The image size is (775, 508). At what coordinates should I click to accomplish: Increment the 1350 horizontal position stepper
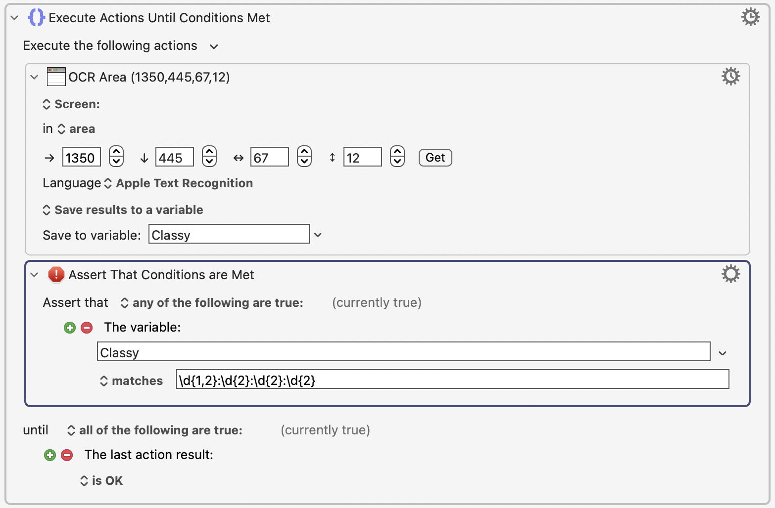coord(116,152)
